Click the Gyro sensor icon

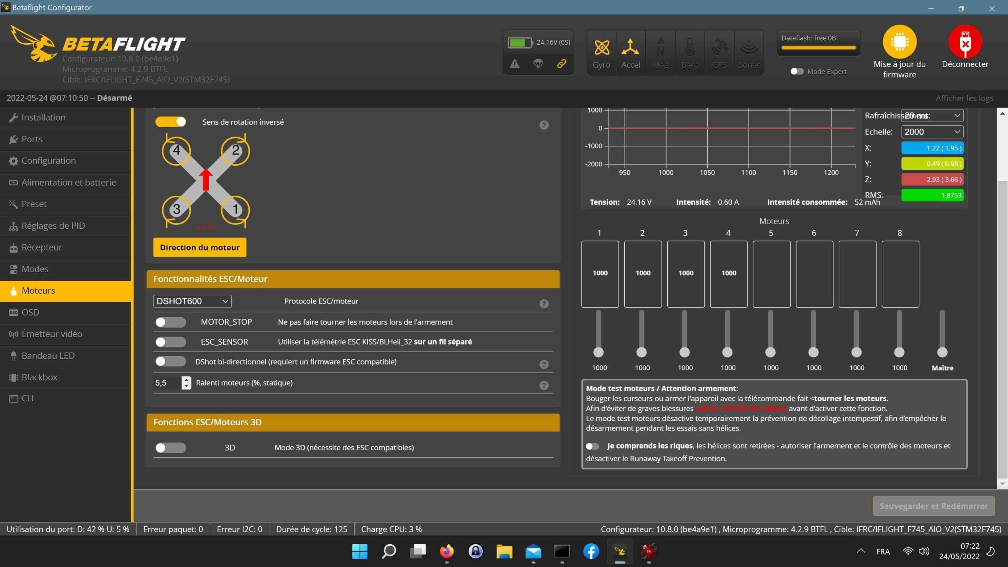coord(601,48)
